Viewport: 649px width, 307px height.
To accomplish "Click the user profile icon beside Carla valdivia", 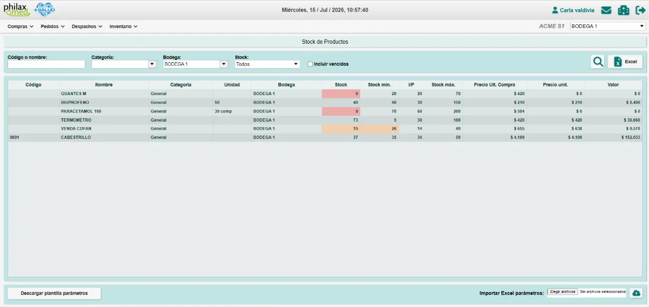I will pyautogui.click(x=555, y=10).
